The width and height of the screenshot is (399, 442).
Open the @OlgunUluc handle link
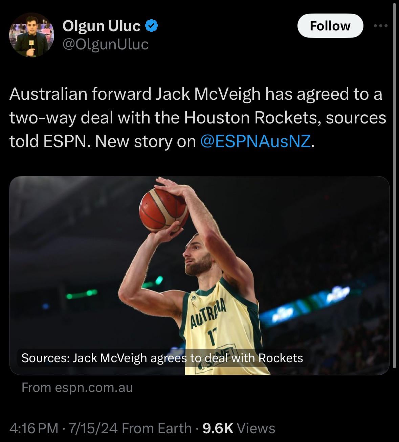click(x=105, y=44)
